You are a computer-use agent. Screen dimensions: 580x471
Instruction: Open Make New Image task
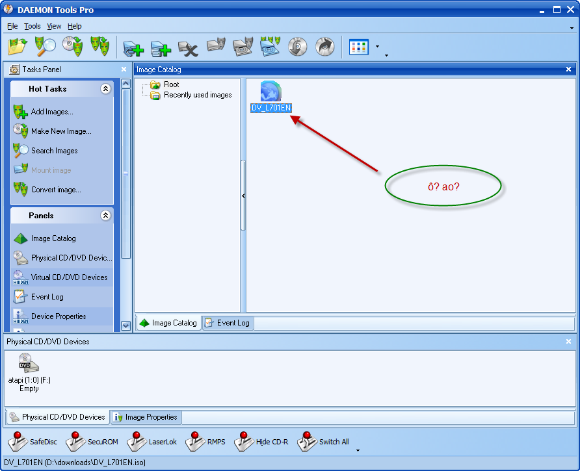61,131
